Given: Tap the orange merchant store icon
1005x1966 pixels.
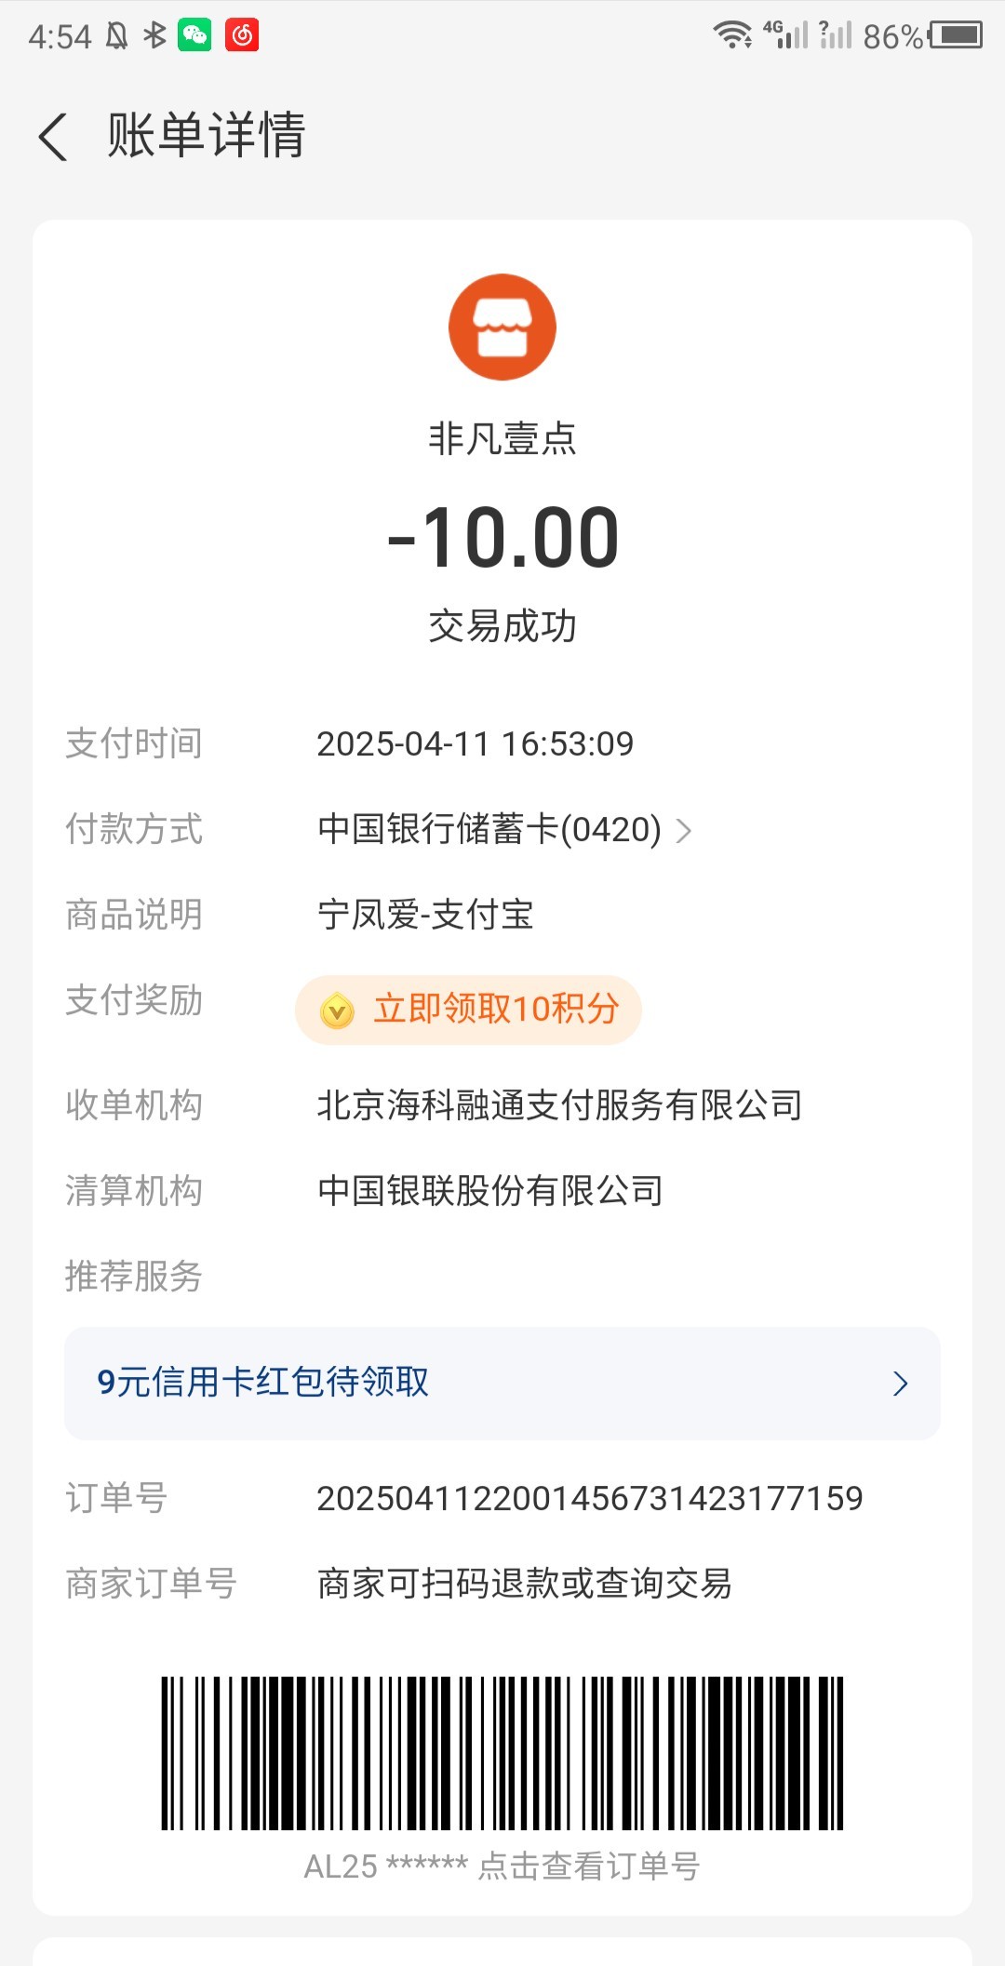Looking at the screenshot, I should (502, 327).
